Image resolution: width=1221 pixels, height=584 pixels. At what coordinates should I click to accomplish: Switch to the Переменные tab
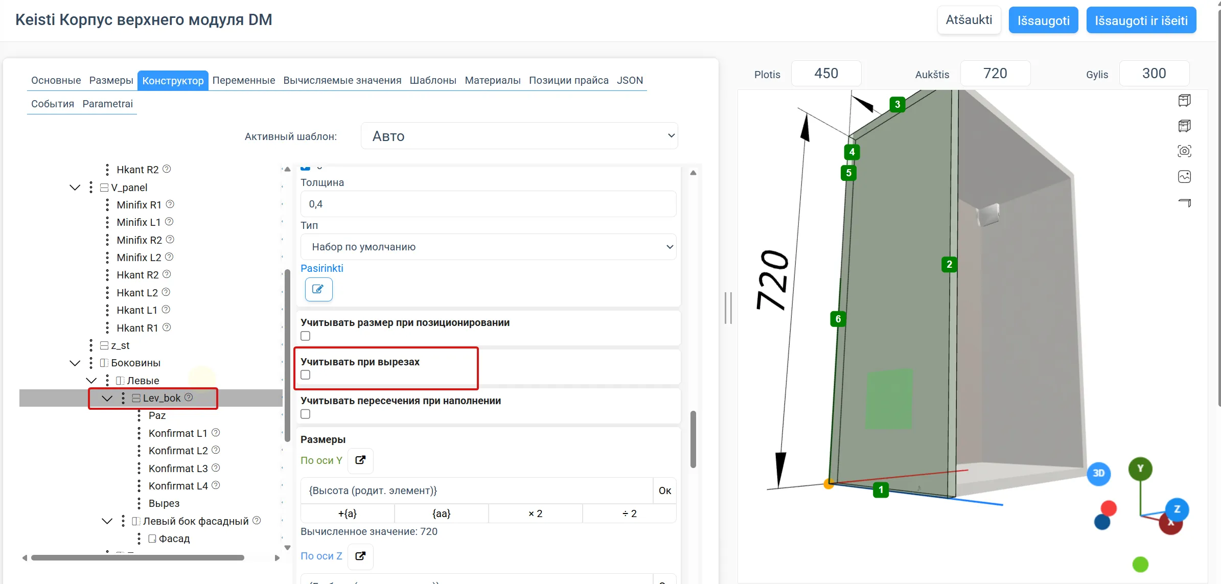pos(243,80)
